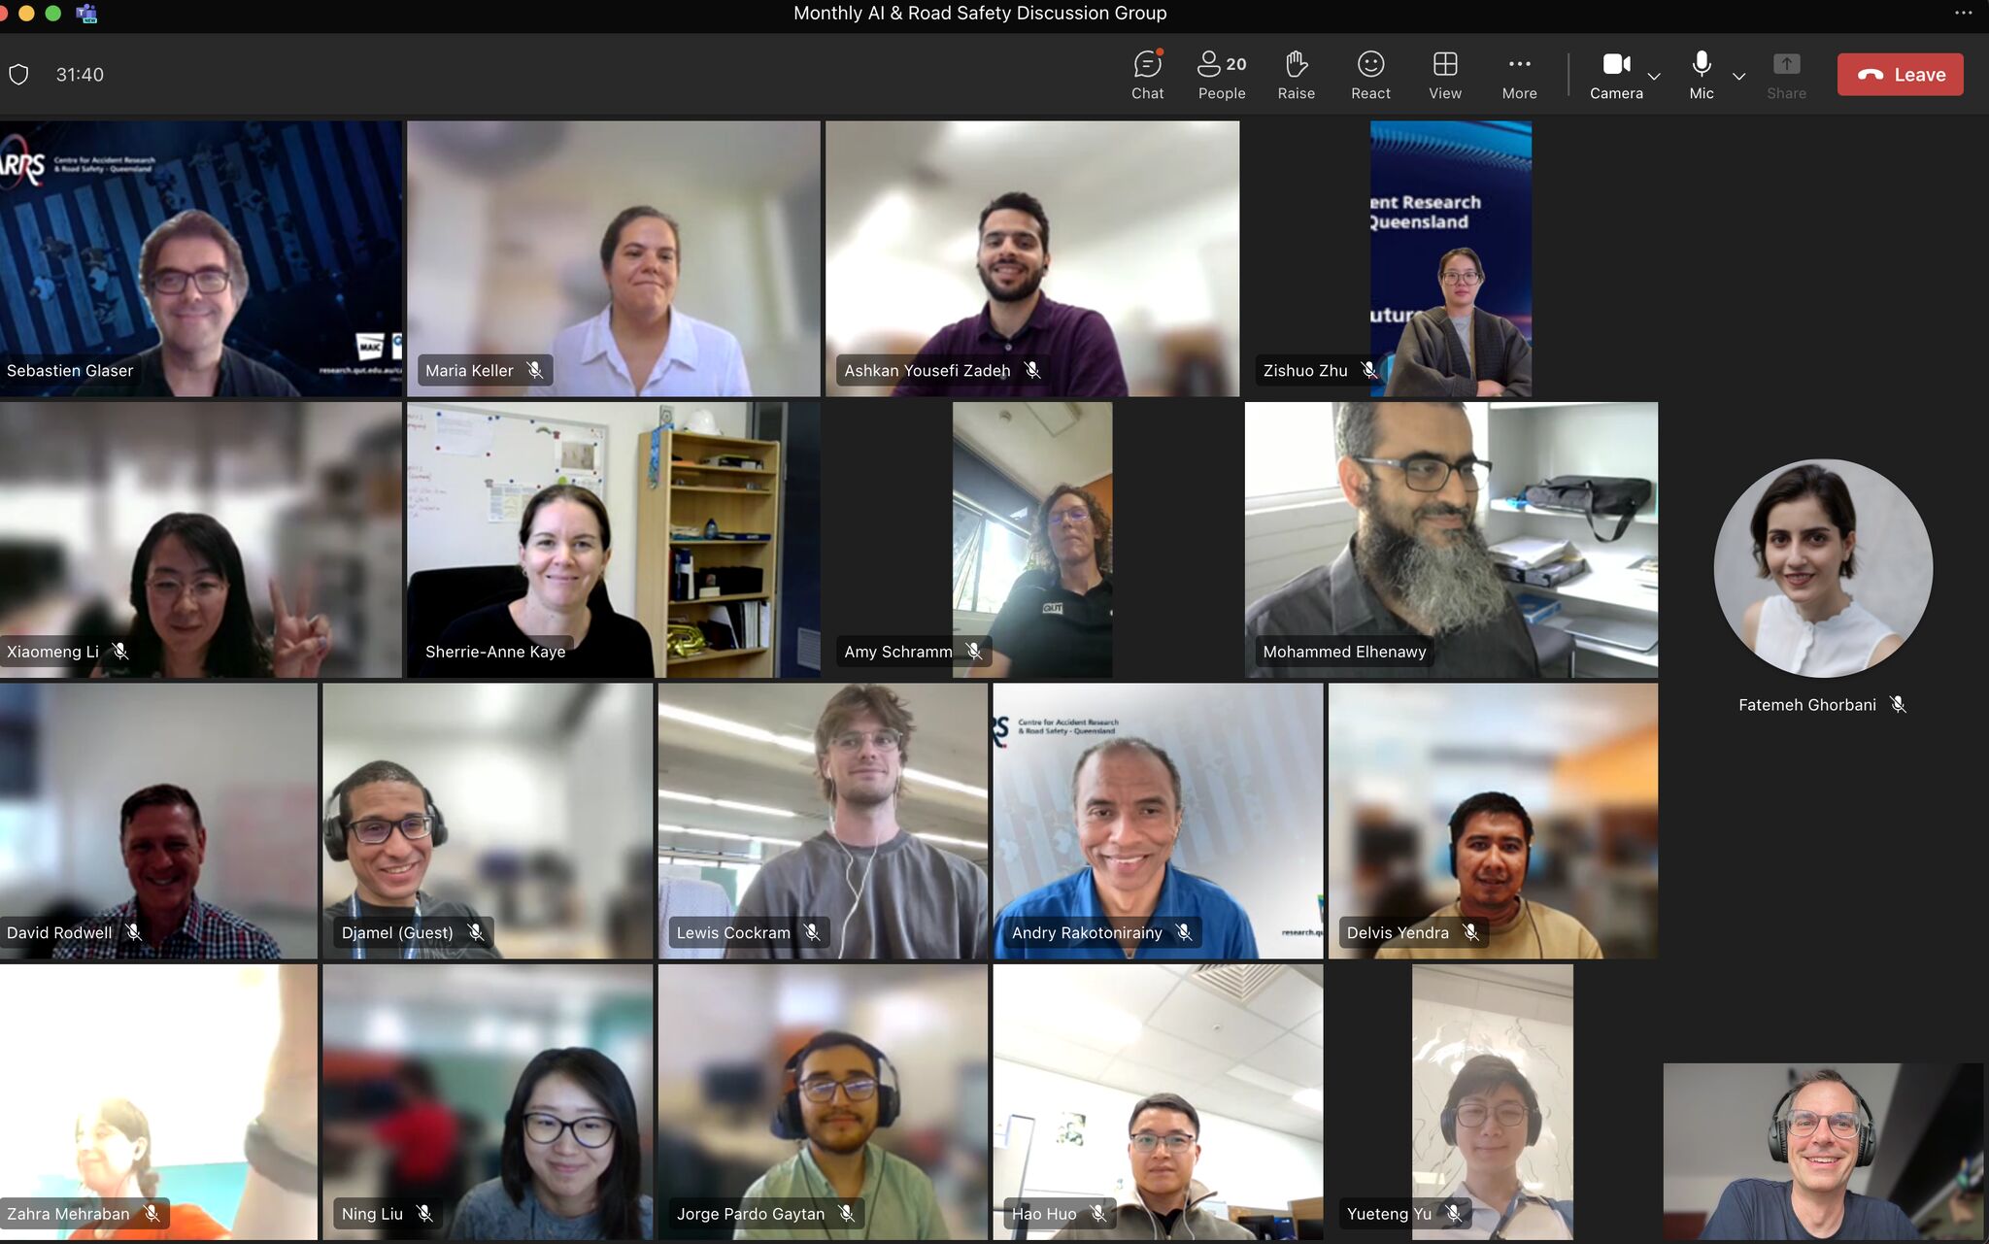Click the muted mic icon next to Hao Huo

click(x=1097, y=1213)
